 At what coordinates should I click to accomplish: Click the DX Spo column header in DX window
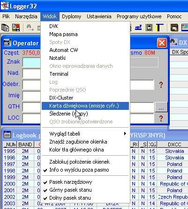click(180, 52)
